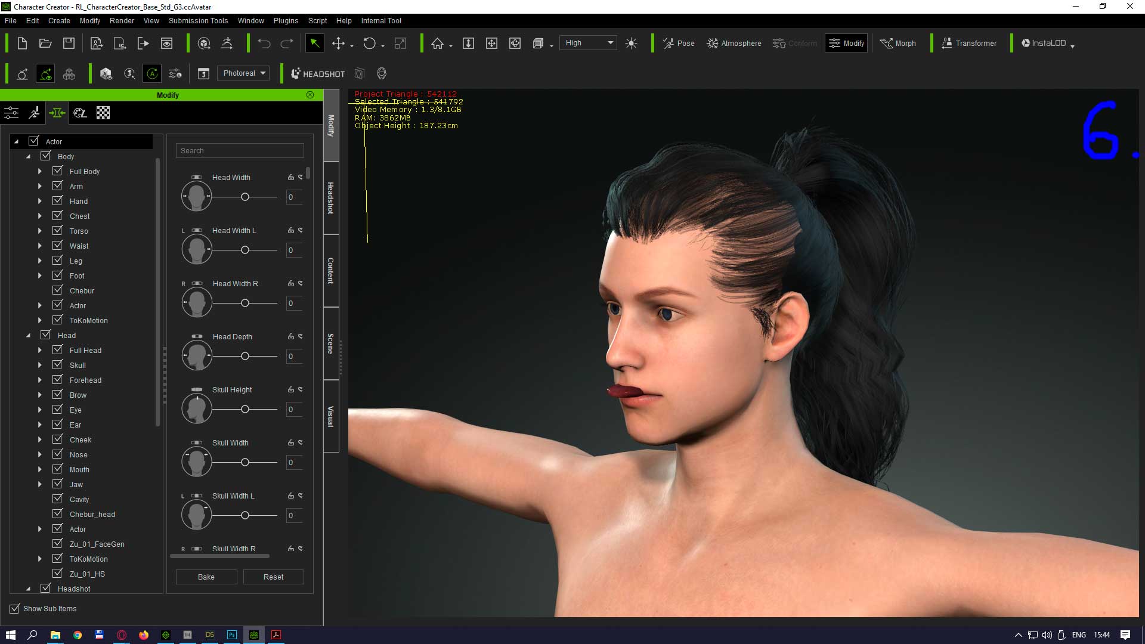This screenshot has width=1145, height=644.
Task: Open the Render menu
Action: (122, 20)
